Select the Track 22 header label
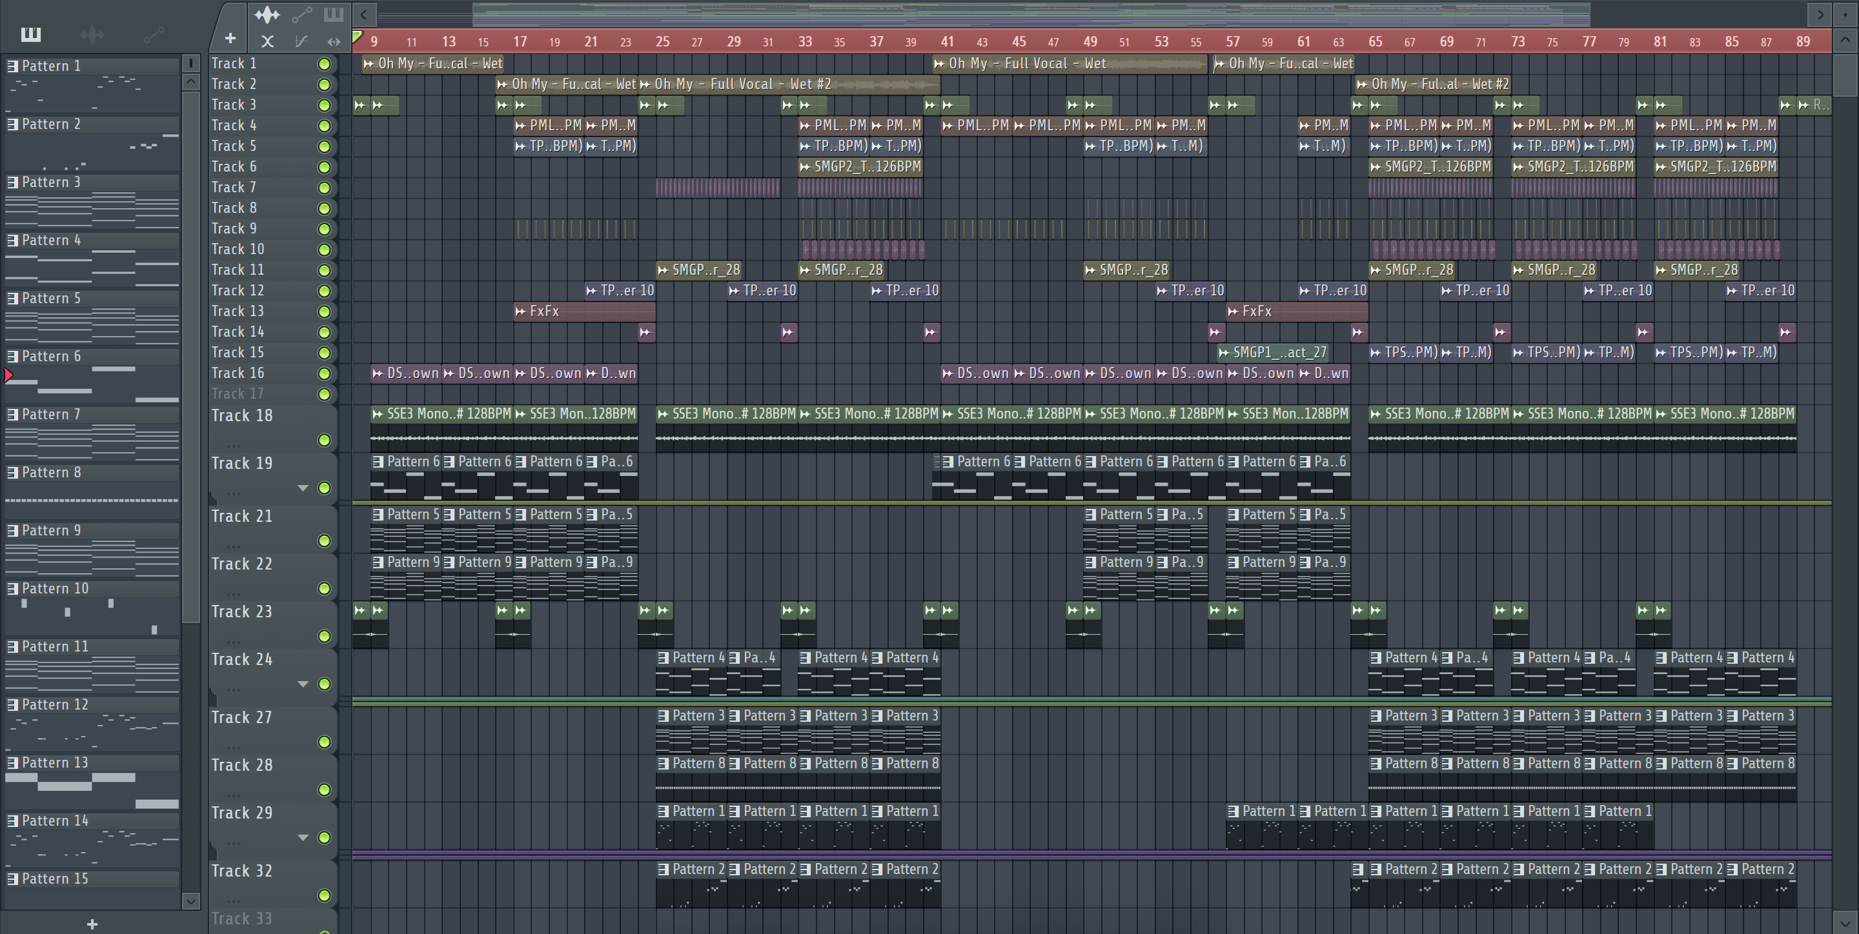 (x=242, y=564)
